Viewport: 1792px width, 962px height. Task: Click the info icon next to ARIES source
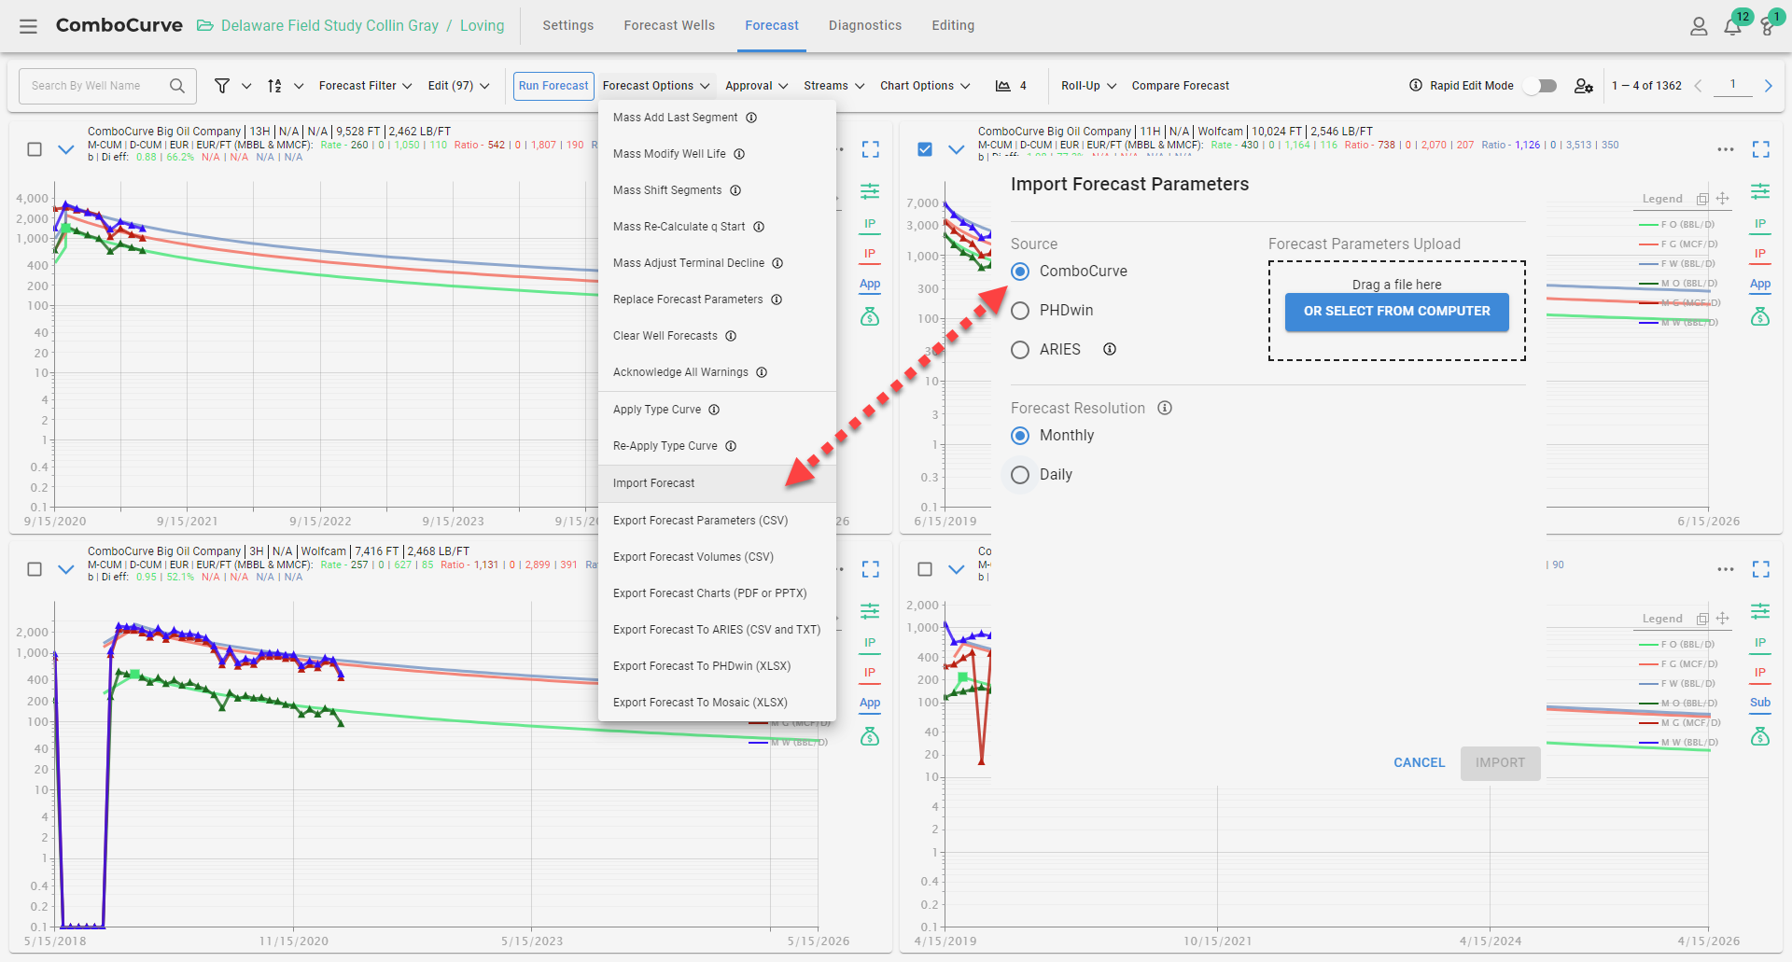pyautogui.click(x=1110, y=349)
